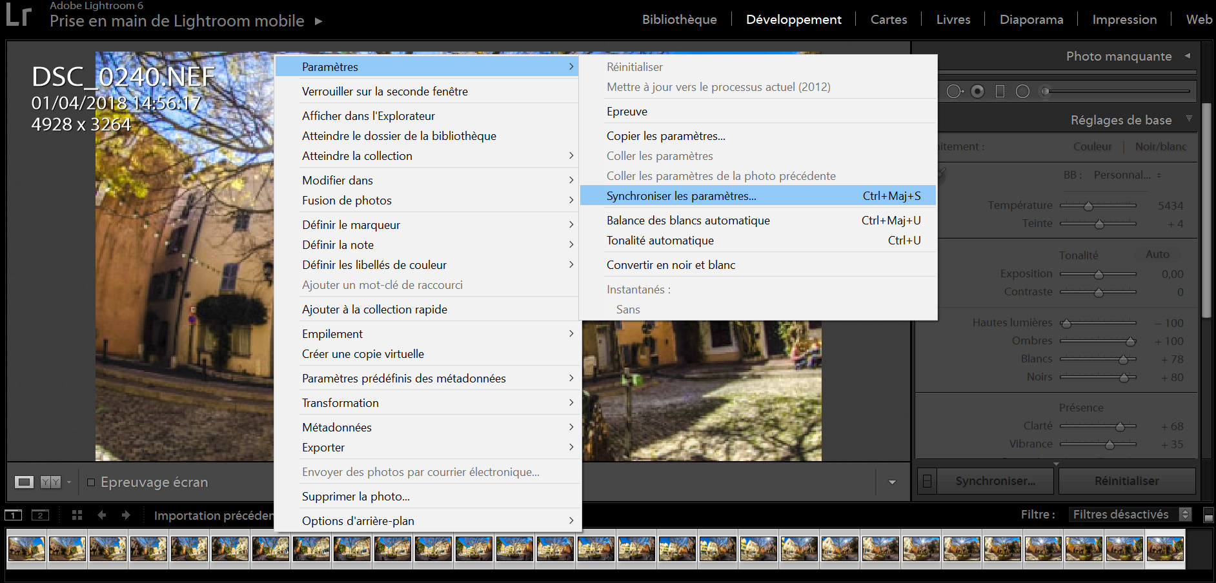Open Bibliothèque module
Screen dimensions: 1216x583
point(679,20)
